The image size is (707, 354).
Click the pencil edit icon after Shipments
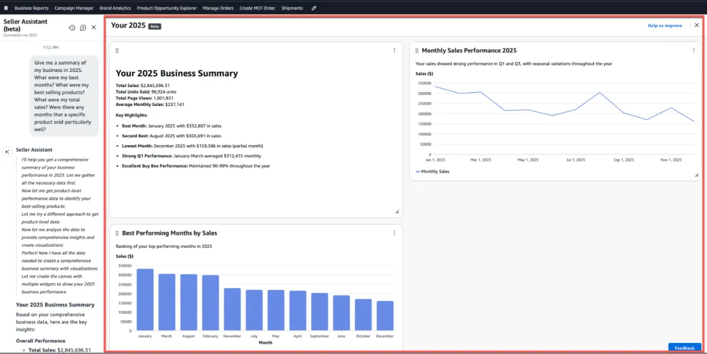point(314,8)
